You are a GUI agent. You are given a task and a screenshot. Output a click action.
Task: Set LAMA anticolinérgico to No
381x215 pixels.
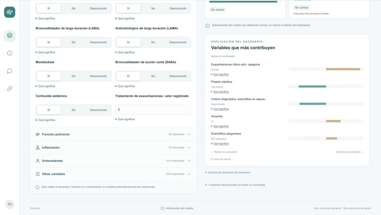pyautogui.click(x=153, y=42)
